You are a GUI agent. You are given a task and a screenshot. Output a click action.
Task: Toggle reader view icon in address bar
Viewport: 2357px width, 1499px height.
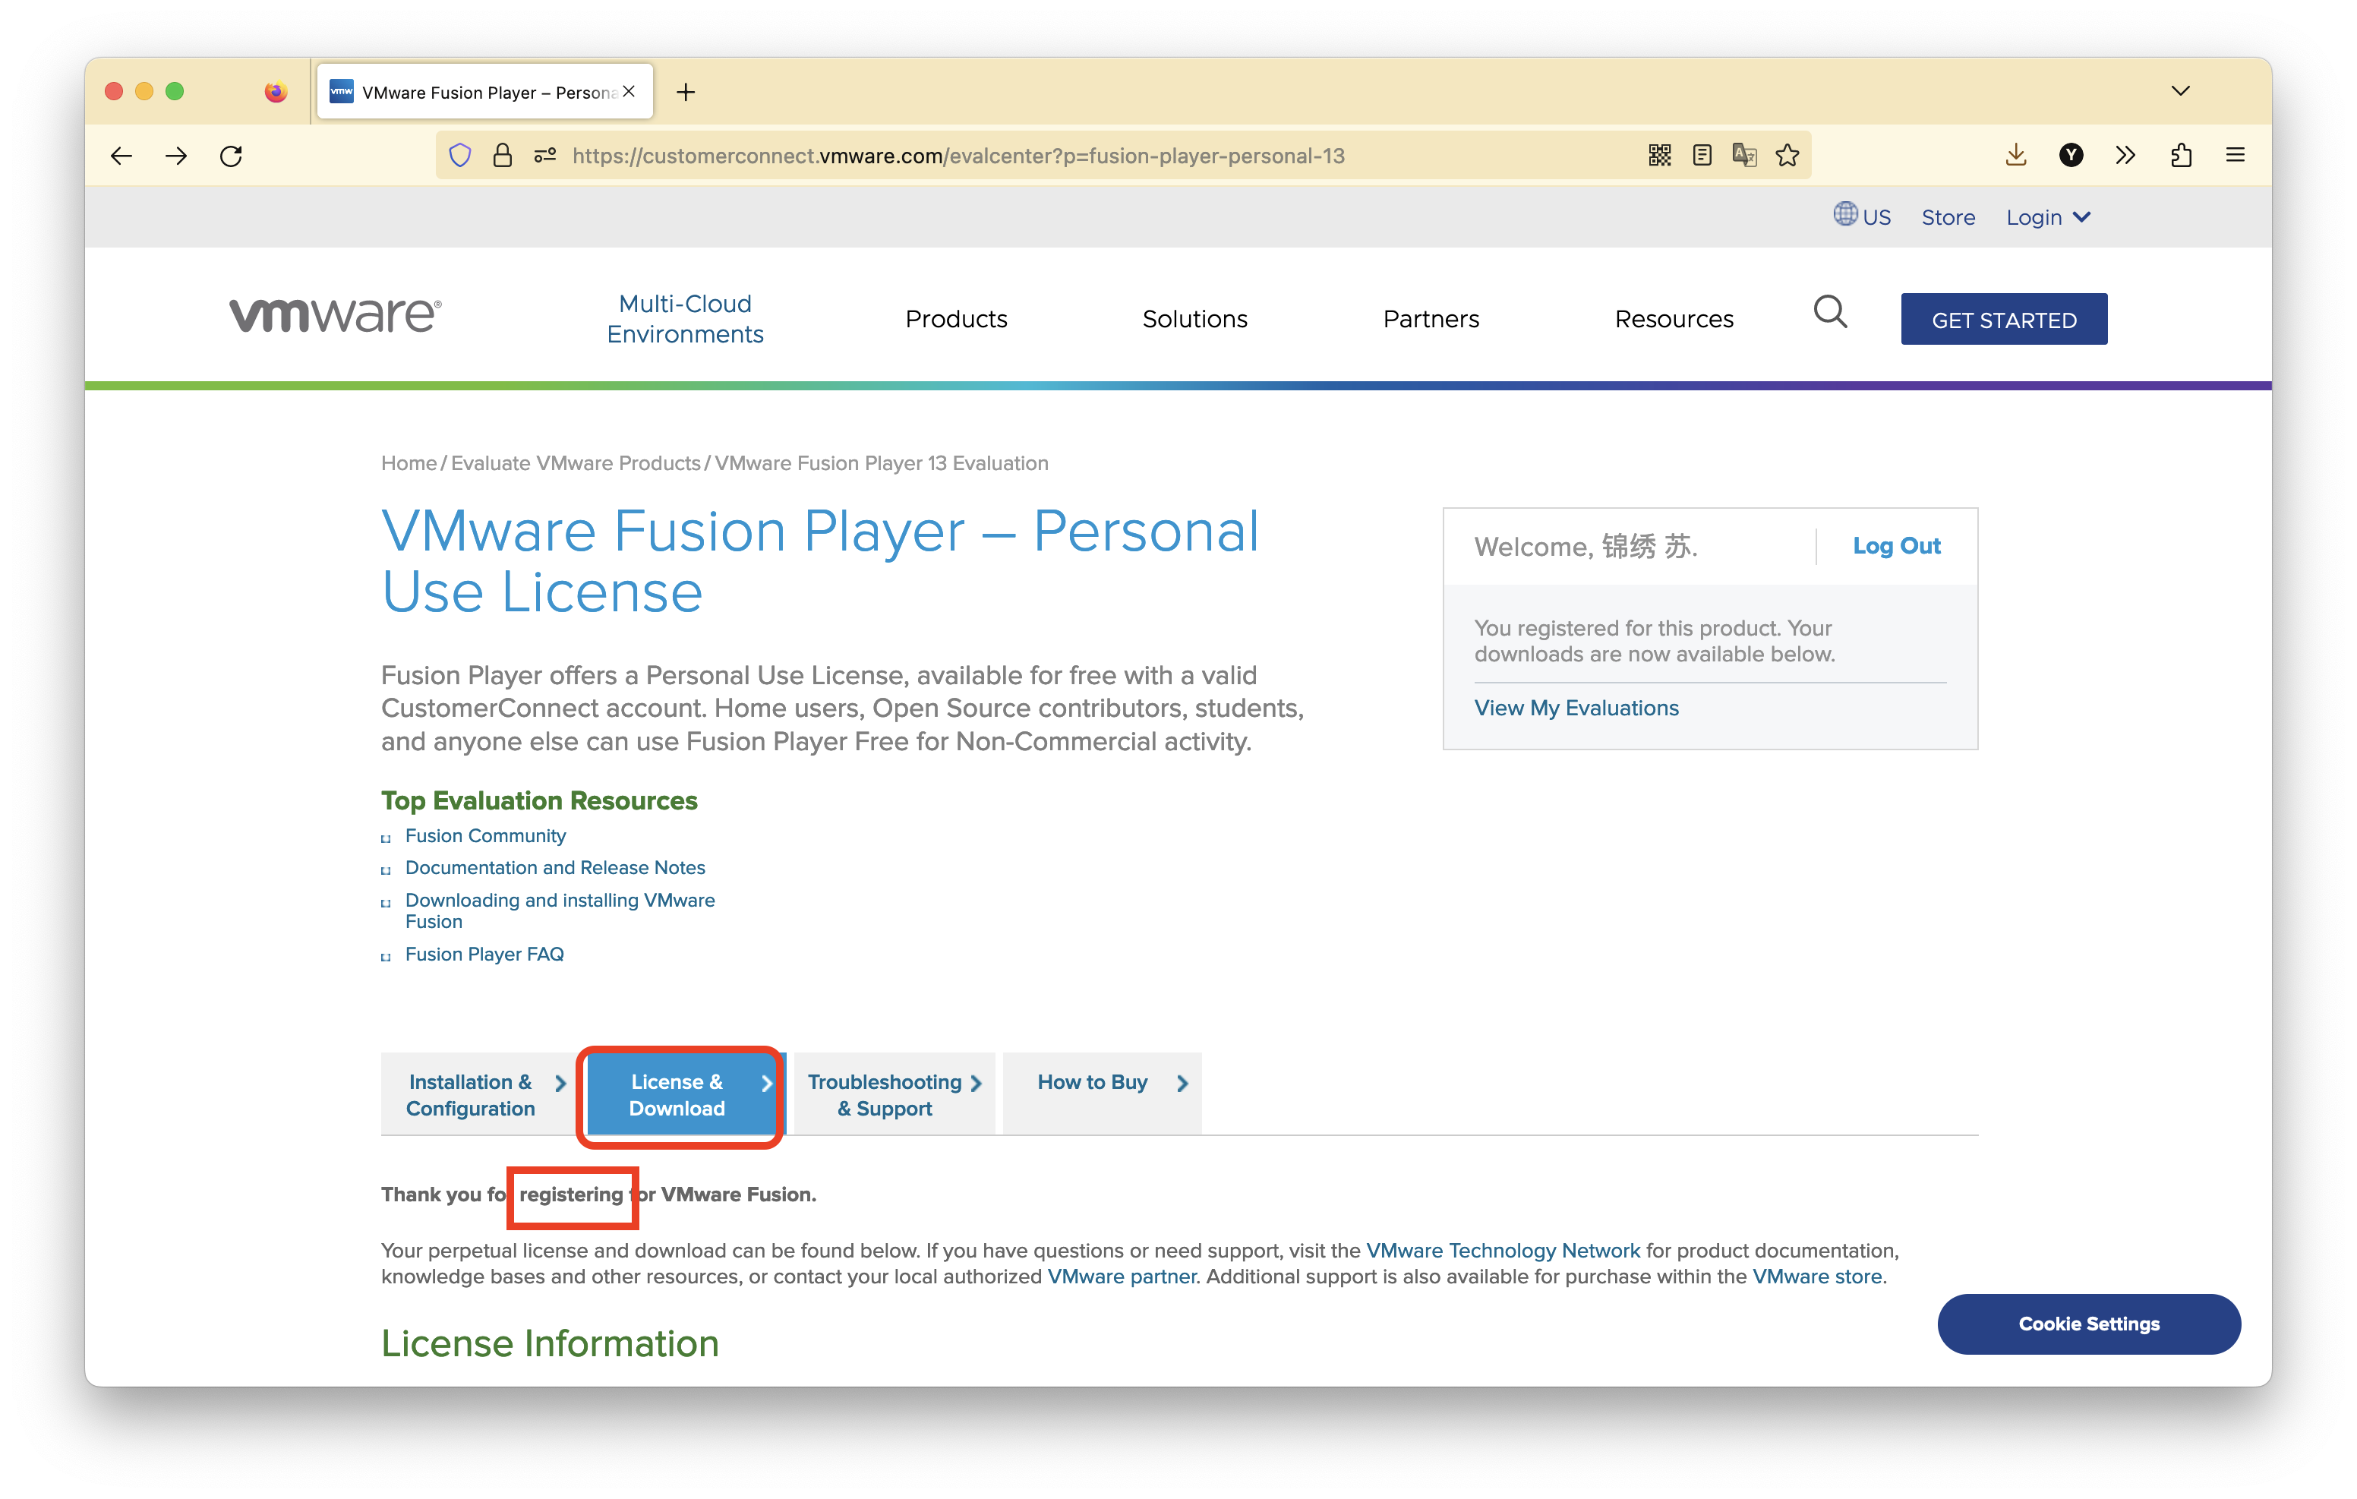[1702, 156]
